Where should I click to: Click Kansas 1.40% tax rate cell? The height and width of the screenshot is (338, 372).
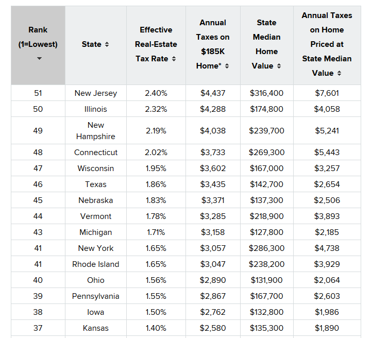click(x=156, y=328)
